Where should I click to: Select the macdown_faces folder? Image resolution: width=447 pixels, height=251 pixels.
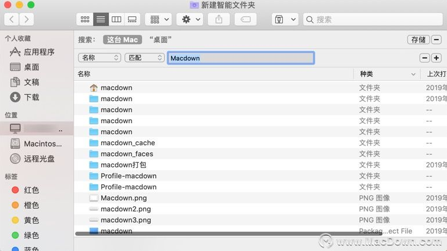(261, 154)
